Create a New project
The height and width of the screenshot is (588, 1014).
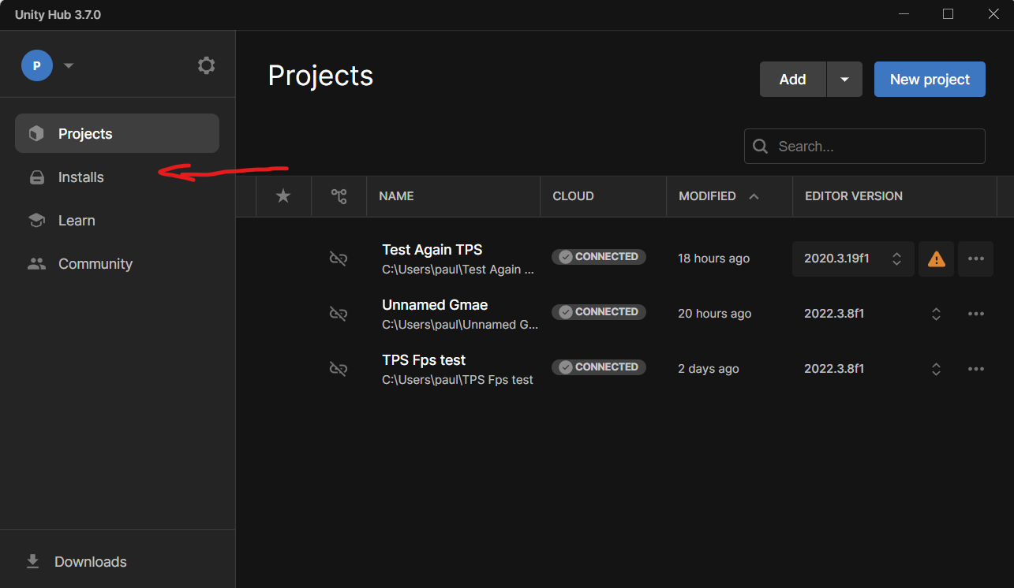pyautogui.click(x=930, y=79)
